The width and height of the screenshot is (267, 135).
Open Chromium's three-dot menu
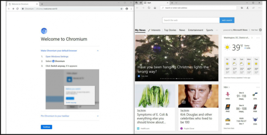(x=131, y=9)
